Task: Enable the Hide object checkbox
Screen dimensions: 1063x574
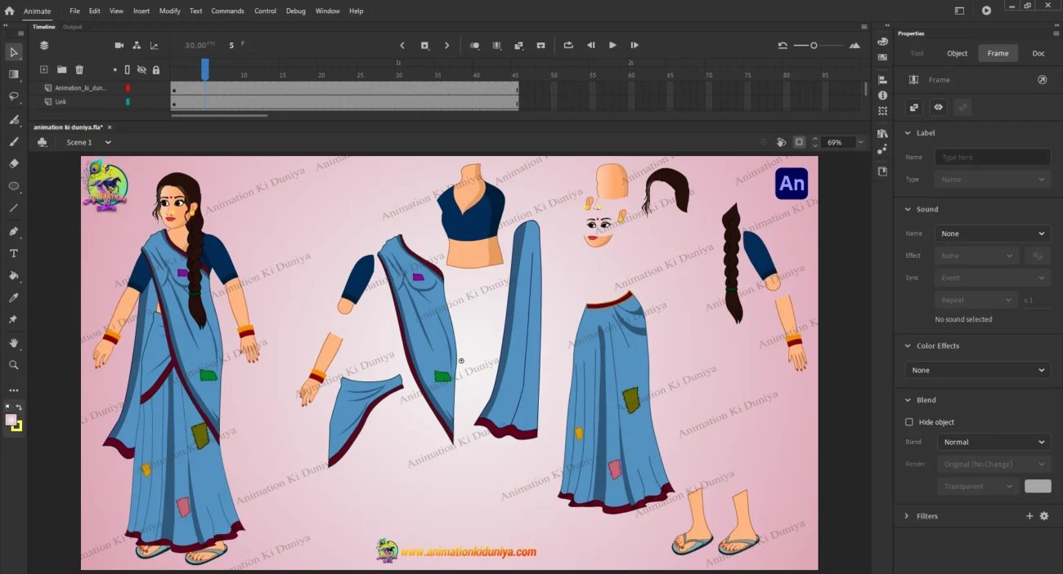Action: [909, 422]
